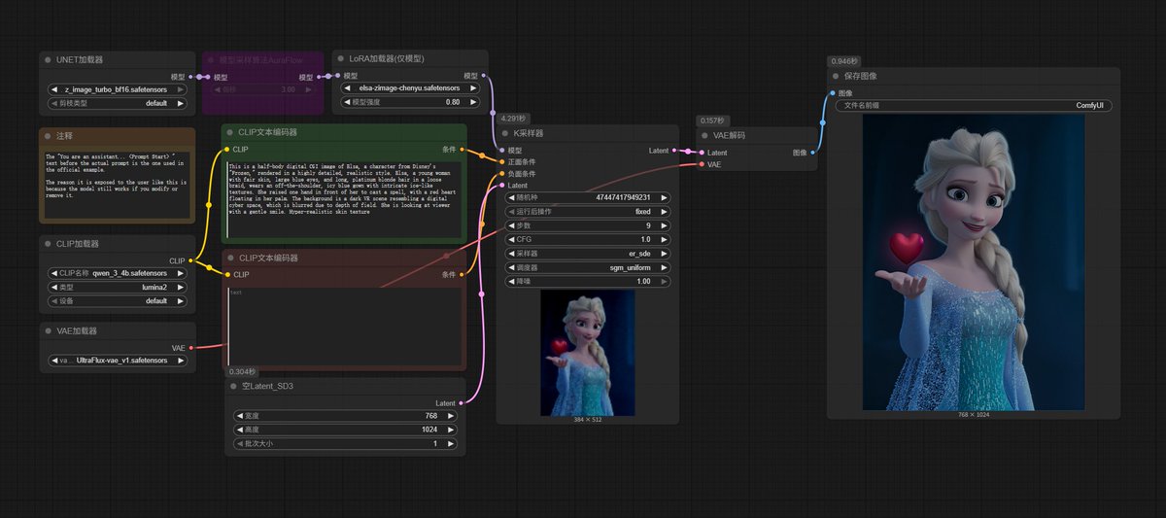Increase 随机种 value with its right arrow
Image resolution: width=1166 pixels, height=518 pixels.
tap(664, 197)
